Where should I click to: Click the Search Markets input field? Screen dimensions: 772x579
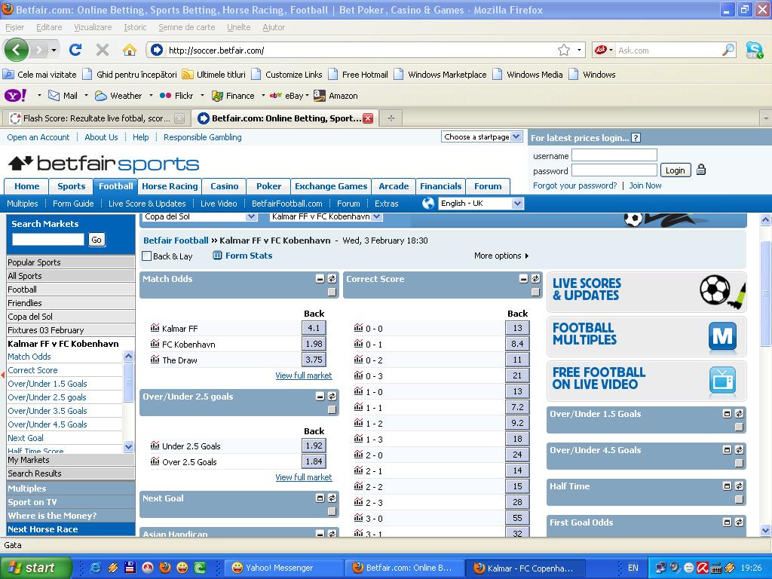[x=48, y=239]
